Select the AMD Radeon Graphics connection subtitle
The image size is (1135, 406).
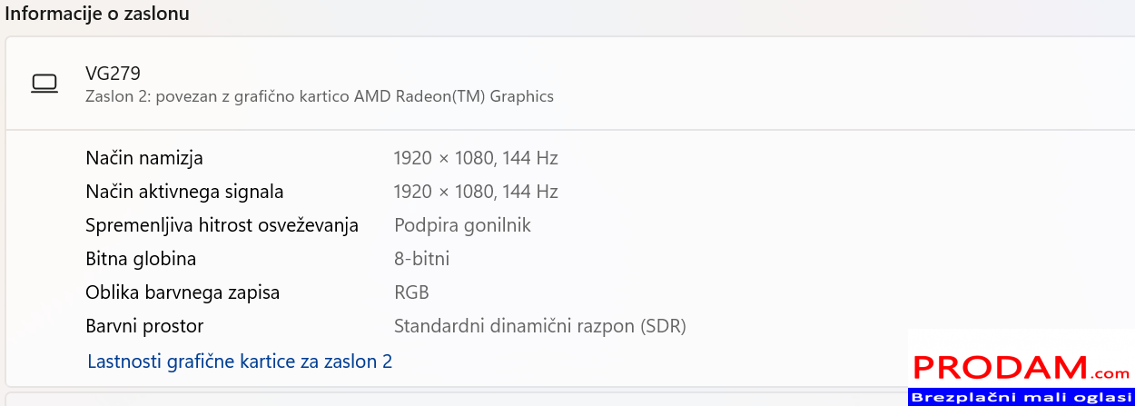pos(320,96)
